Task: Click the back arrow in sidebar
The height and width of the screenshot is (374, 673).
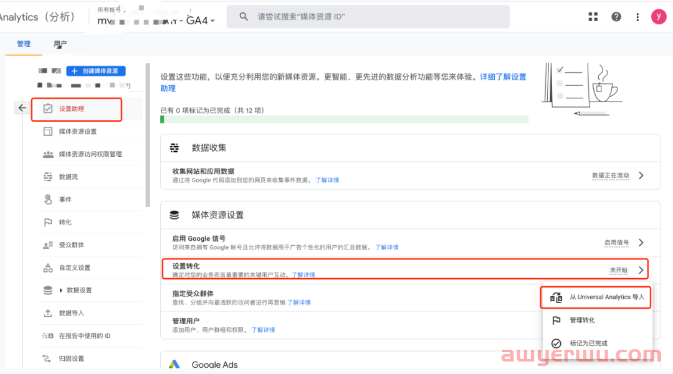Action: click(22, 108)
